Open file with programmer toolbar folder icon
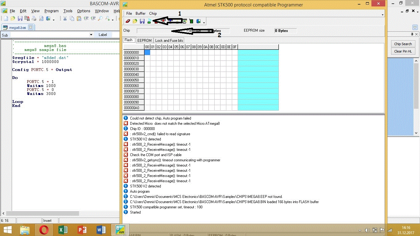The width and height of the screenshot is (420, 236). click(135, 21)
